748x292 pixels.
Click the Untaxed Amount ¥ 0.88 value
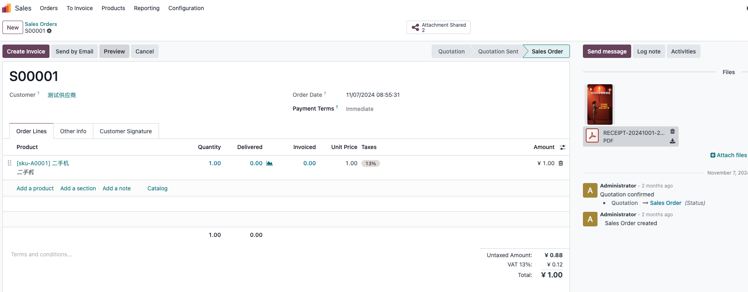click(553, 255)
